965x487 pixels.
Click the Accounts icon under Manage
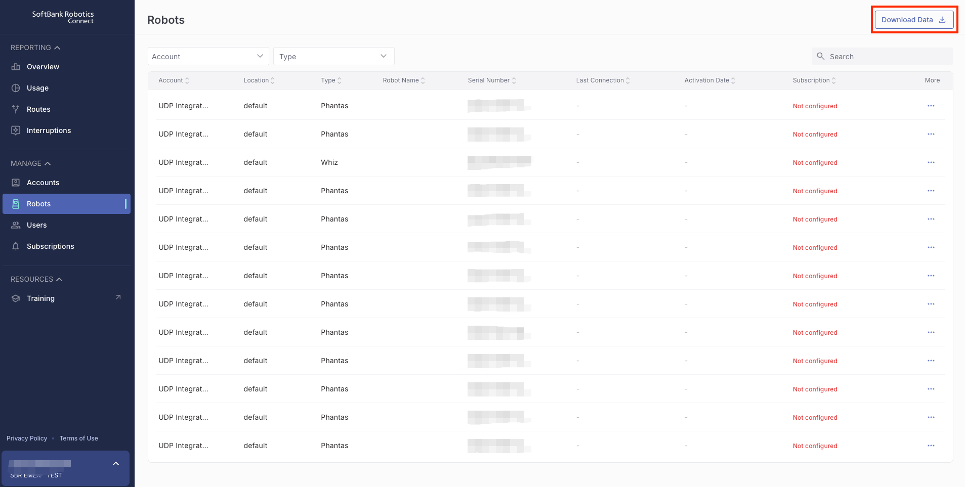(16, 183)
